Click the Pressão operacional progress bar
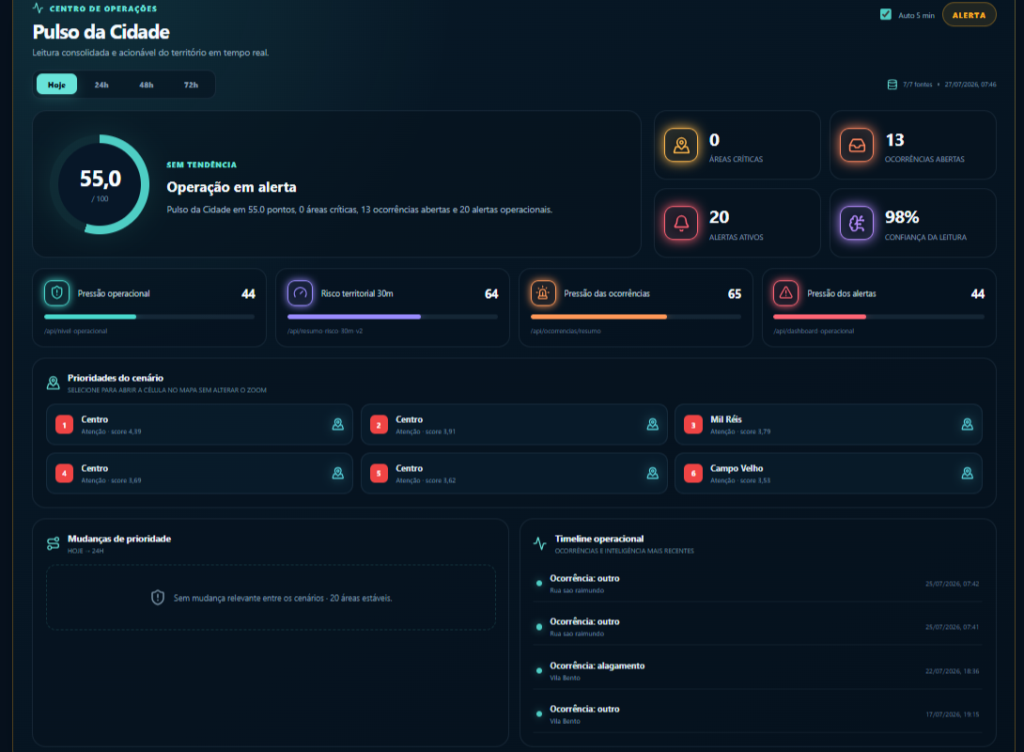 coord(149,317)
